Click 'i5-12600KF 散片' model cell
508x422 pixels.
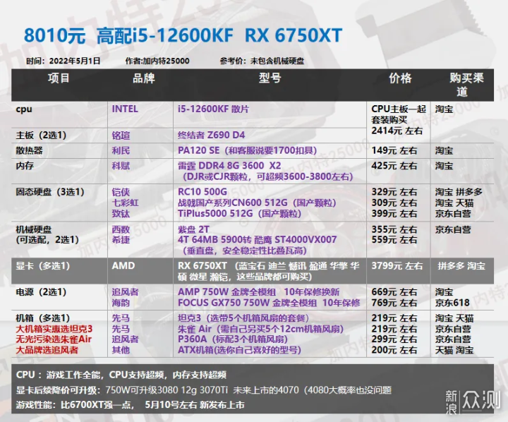click(213, 109)
